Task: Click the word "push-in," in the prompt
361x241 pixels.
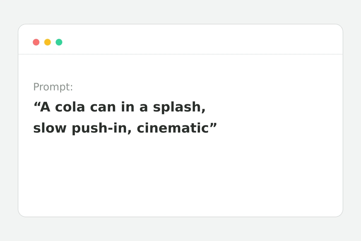Action: [x=102, y=128]
